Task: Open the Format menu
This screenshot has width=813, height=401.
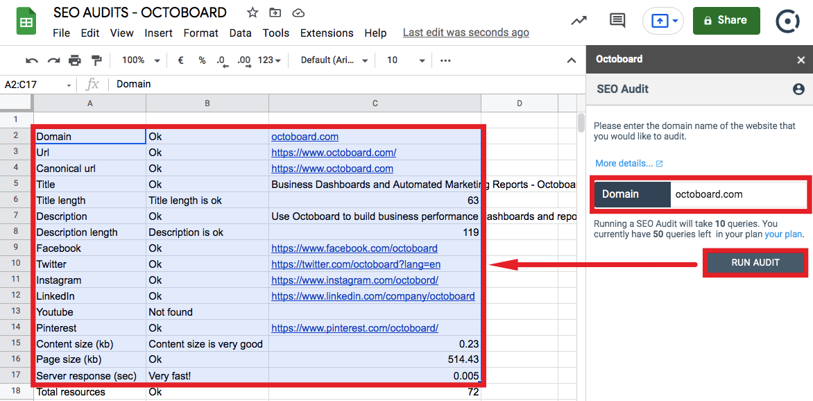Action: coord(201,33)
